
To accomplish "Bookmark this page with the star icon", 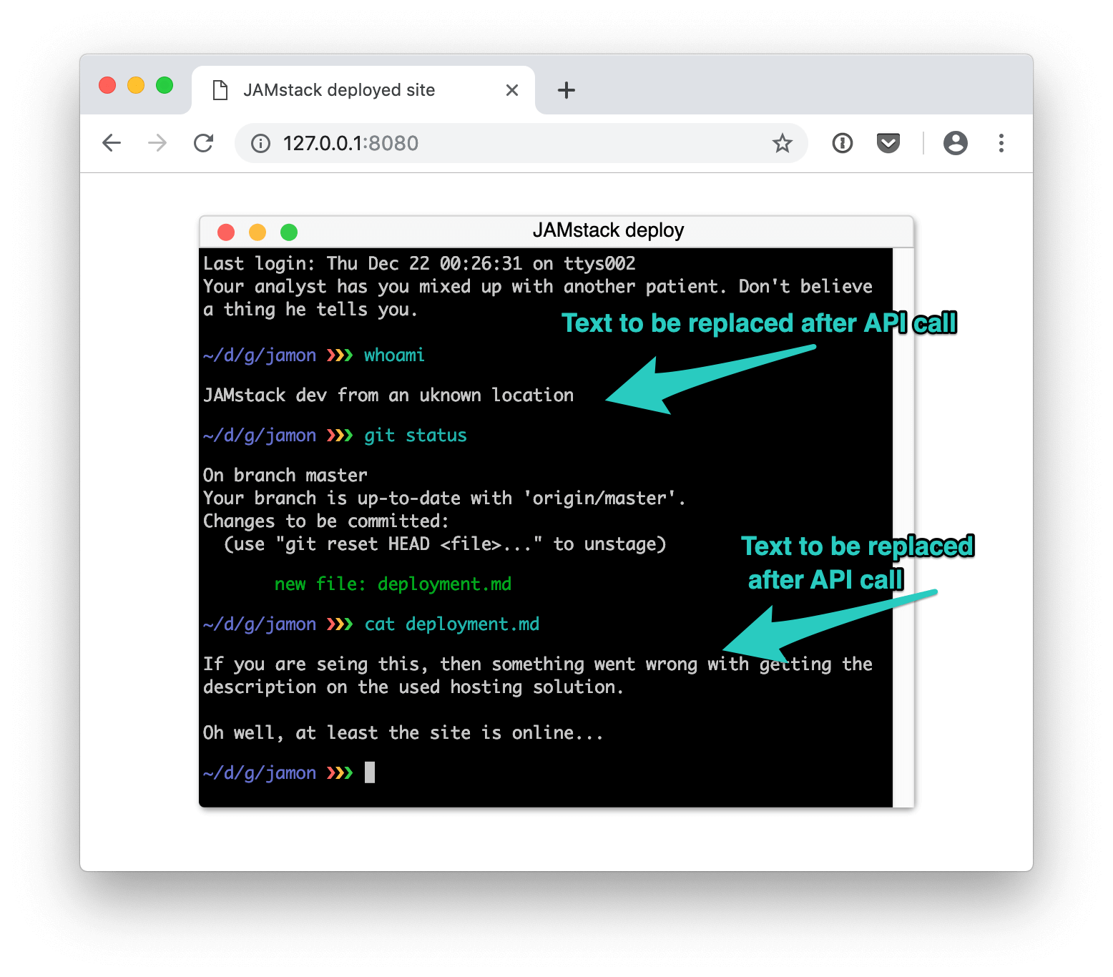I will click(783, 143).
